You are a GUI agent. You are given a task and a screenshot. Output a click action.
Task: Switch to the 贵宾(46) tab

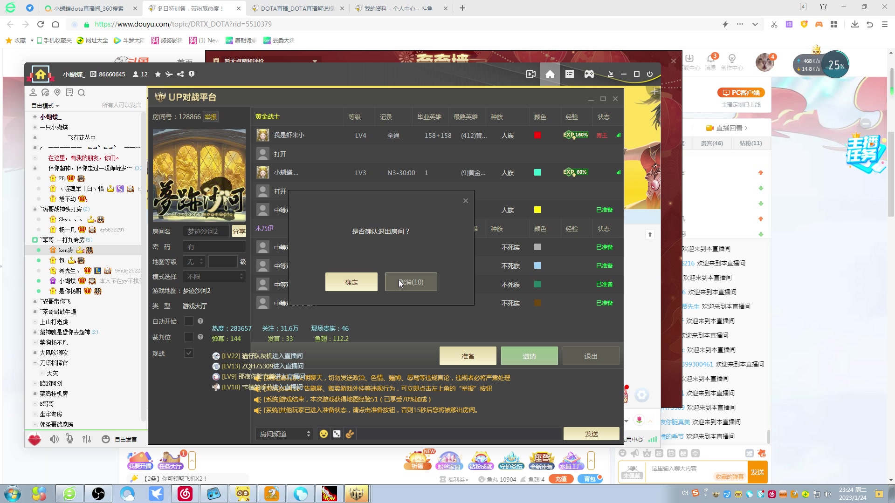[712, 143]
